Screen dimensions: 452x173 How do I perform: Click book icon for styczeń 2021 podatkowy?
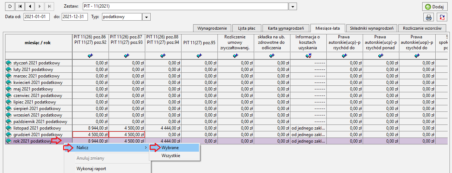[x=9, y=63]
